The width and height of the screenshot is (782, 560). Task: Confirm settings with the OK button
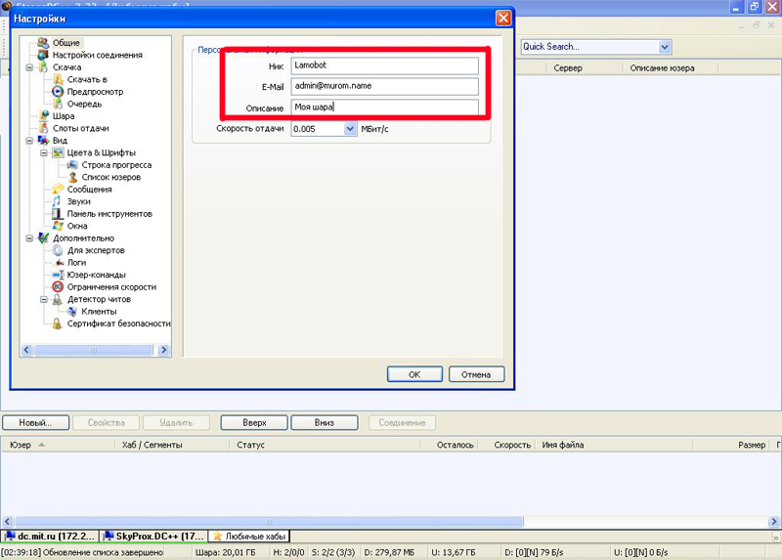coord(414,374)
